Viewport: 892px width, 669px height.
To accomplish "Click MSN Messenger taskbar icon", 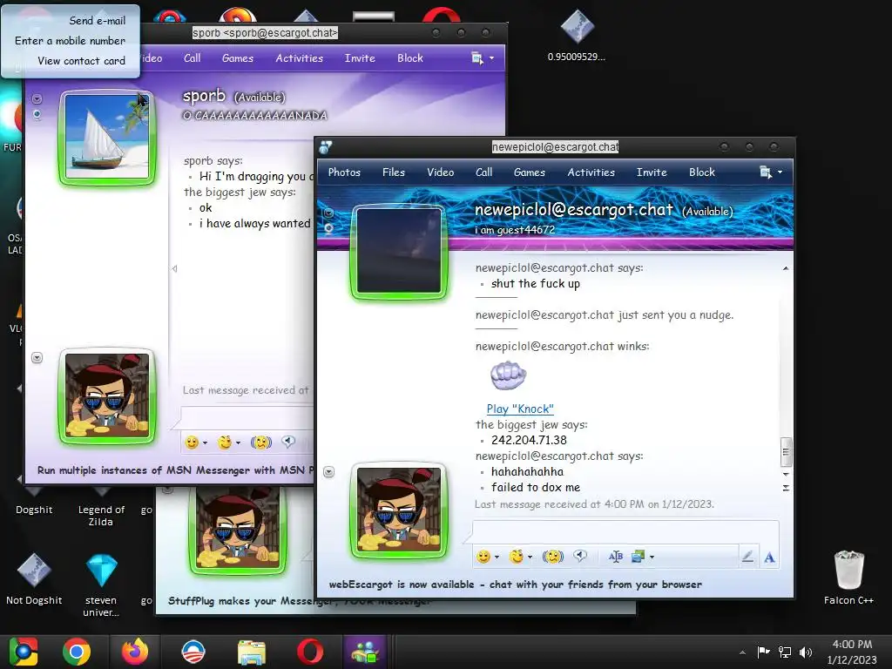I will click(365, 652).
